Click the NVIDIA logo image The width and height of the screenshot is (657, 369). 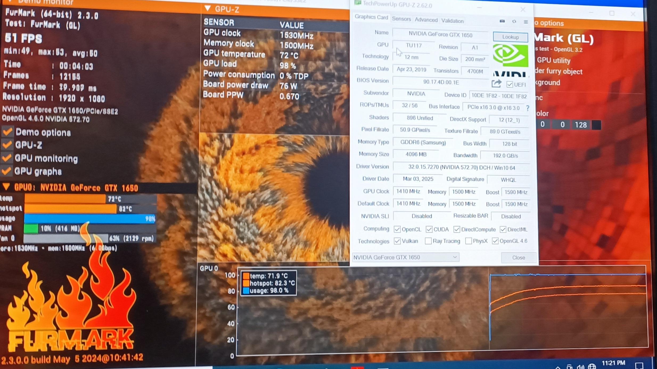(510, 56)
